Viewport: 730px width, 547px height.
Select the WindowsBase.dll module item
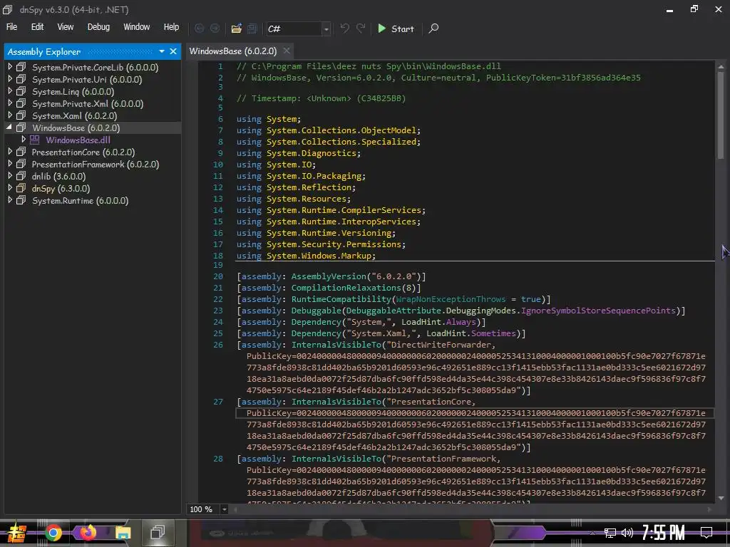coord(78,140)
